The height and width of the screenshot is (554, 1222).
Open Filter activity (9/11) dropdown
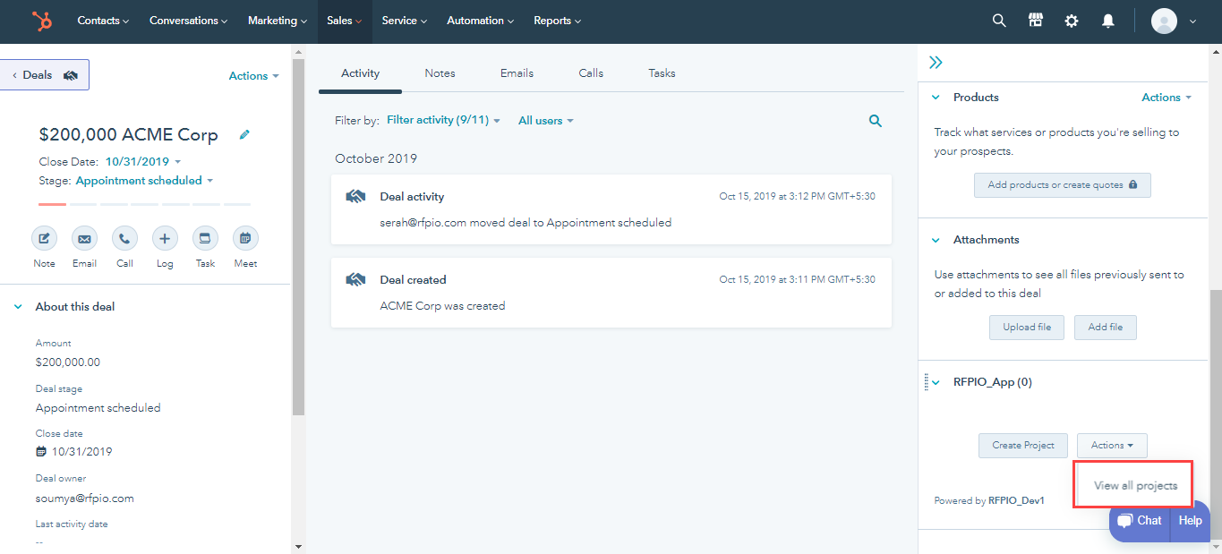point(443,120)
